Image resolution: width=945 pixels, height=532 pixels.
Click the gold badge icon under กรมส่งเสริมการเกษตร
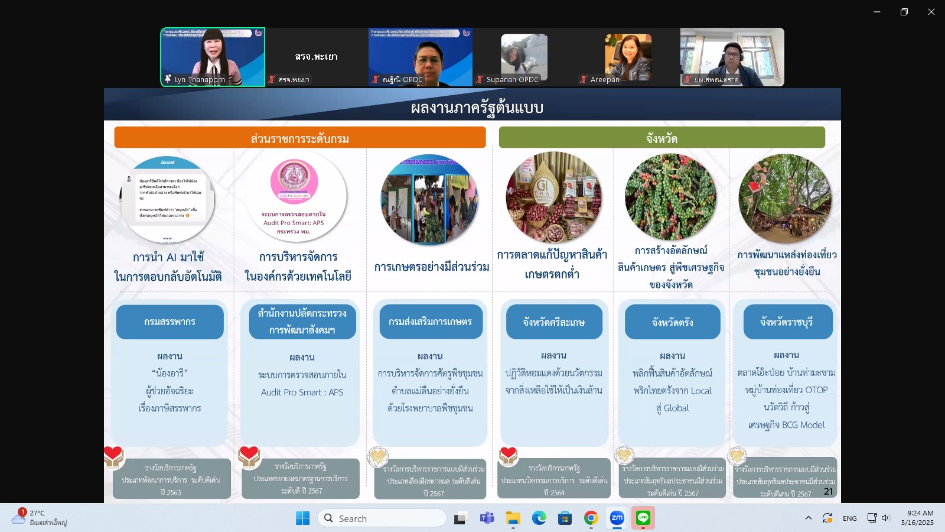click(x=377, y=457)
